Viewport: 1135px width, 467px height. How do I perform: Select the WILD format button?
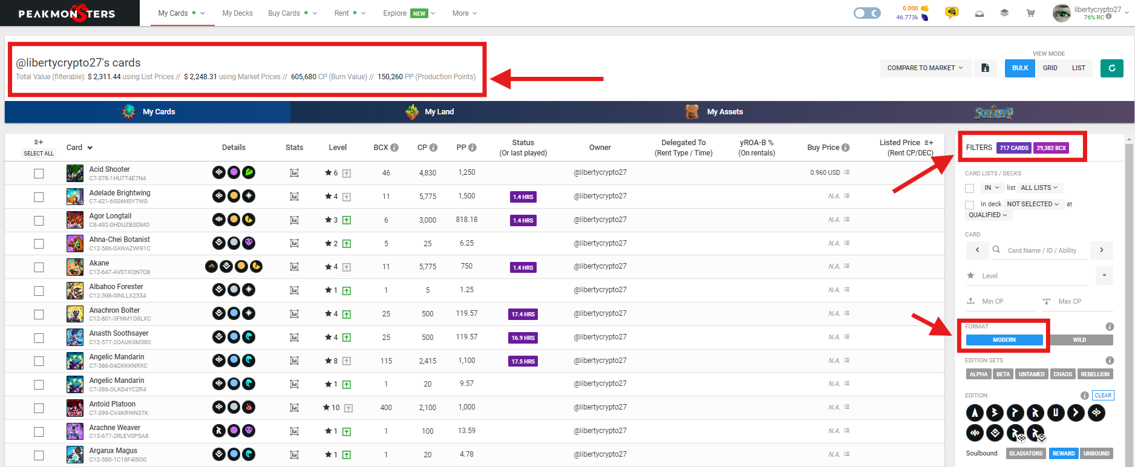click(x=1079, y=340)
